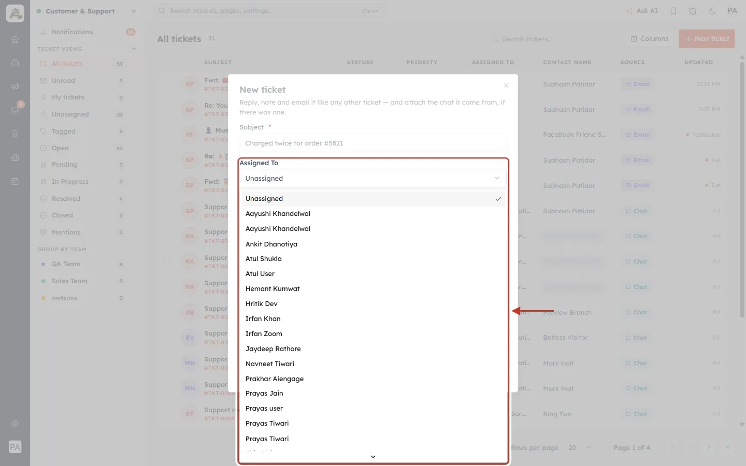Screen dimensions: 746x466
Task: Choose Prakhar Aiengage in the dropdown
Action: pyautogui.click(x=373, y=379)
